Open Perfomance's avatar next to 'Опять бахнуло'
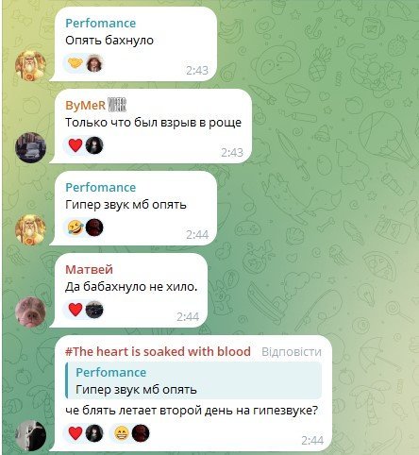This screenshot has height=455, width=419. (30, 66)
